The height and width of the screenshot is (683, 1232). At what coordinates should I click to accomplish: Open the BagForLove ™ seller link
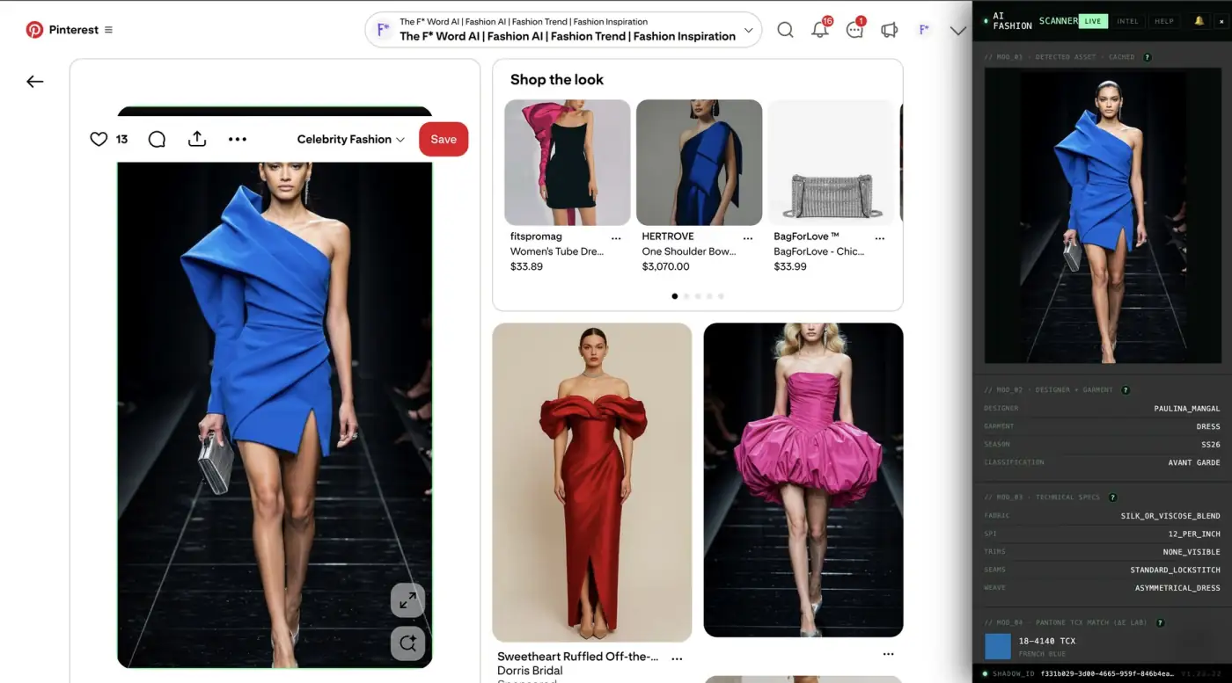click(x=806, y=236)
